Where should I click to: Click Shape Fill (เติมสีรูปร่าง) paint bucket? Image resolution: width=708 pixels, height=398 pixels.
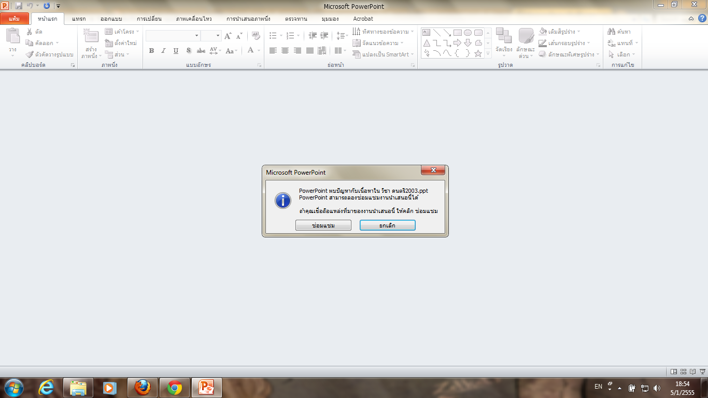click(x=543, y=32)
